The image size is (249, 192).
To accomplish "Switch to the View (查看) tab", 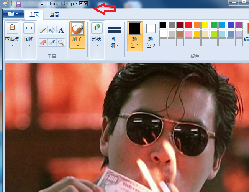I will (x=54, y=15).
